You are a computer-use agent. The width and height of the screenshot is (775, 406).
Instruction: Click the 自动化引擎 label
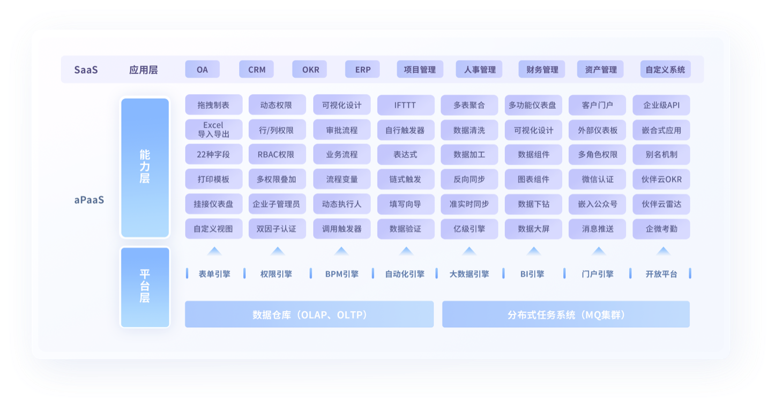click(405, 274)
